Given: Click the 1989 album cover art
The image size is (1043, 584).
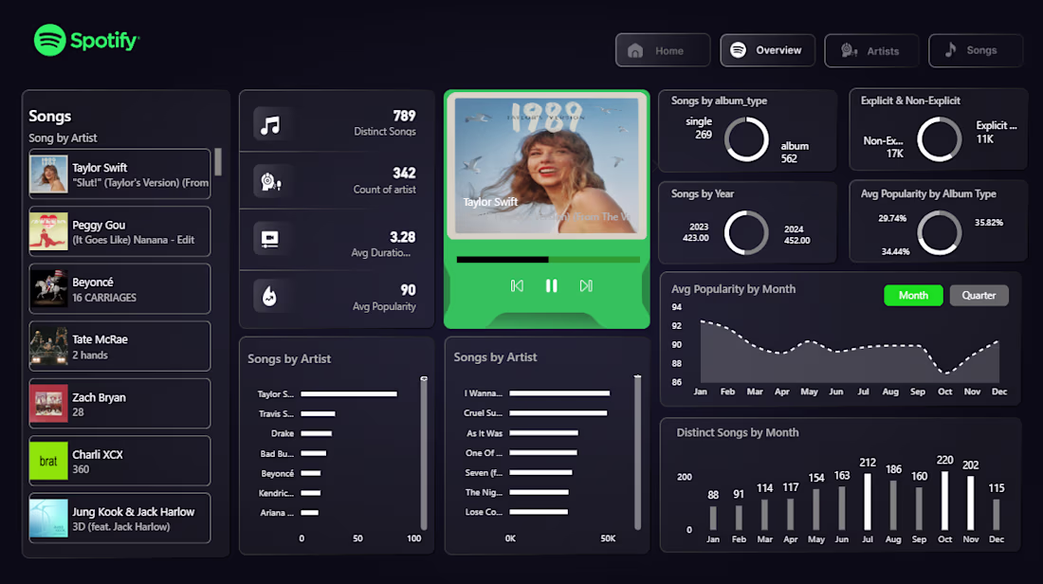Looking at the screenshot, I should [x=547, y=165].
